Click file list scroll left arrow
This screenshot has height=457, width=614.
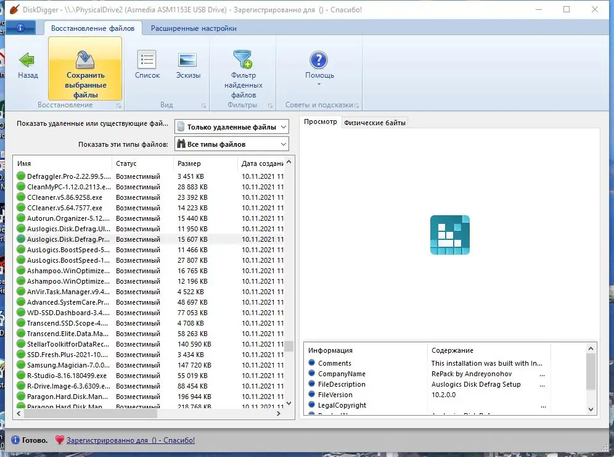point(18,414)
